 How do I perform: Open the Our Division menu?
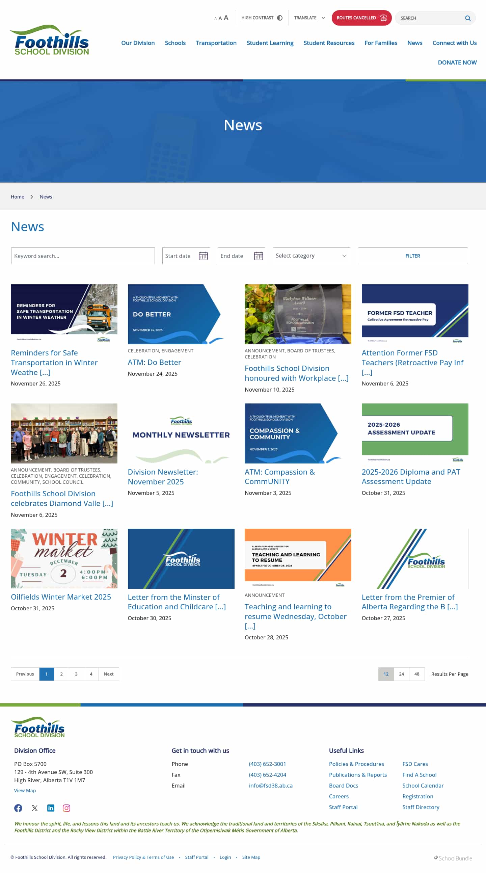138,43
